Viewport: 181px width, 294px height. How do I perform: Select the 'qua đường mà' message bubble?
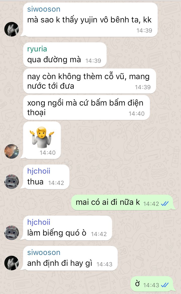(x=65, y=55)
